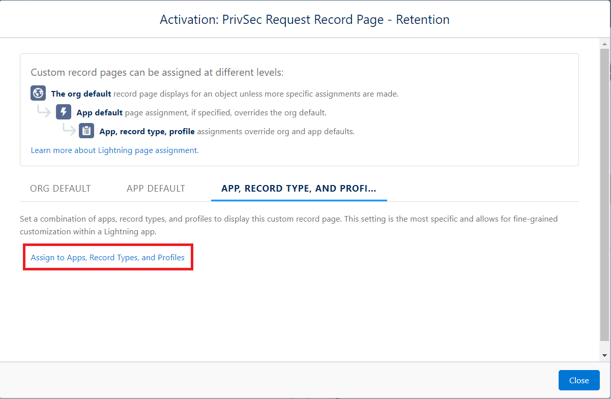Click the bold 'App, record type, profile' label
This screenshot has width=611, height=399.
[x=147, y=131]
